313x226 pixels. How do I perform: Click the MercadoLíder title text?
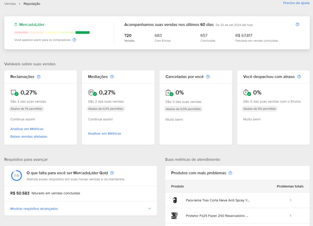(x=32, y=24)
